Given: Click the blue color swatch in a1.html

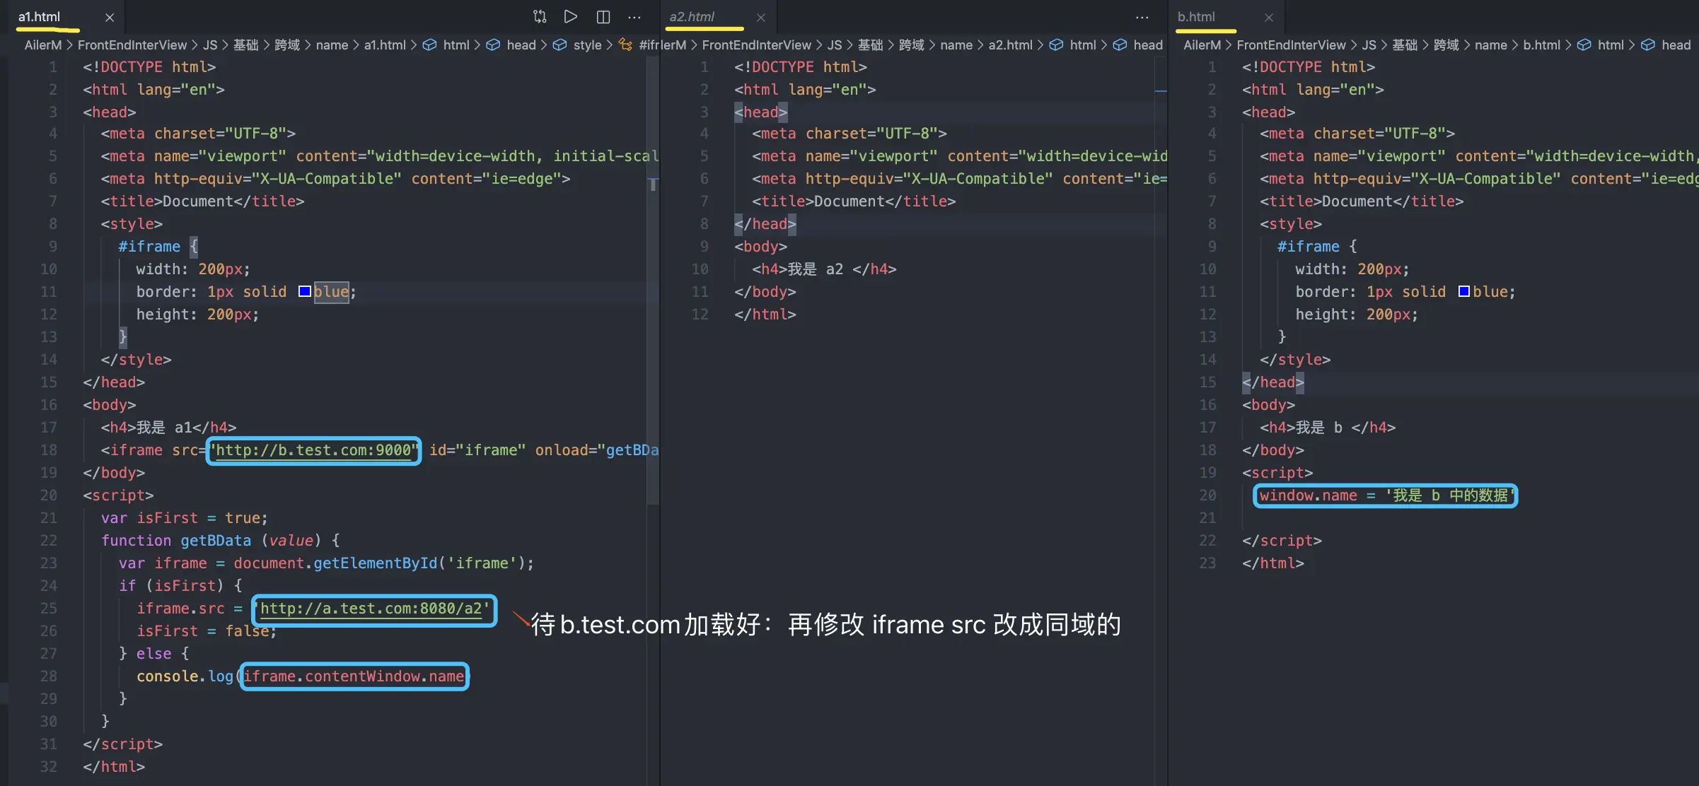Looking at the screenshot, I should (x=305, y=292).
